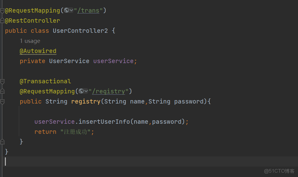Screen dimensions: 298x177
Task: Toggle the fold marker at the "/registry" mapping line
Action: [2, 91]
